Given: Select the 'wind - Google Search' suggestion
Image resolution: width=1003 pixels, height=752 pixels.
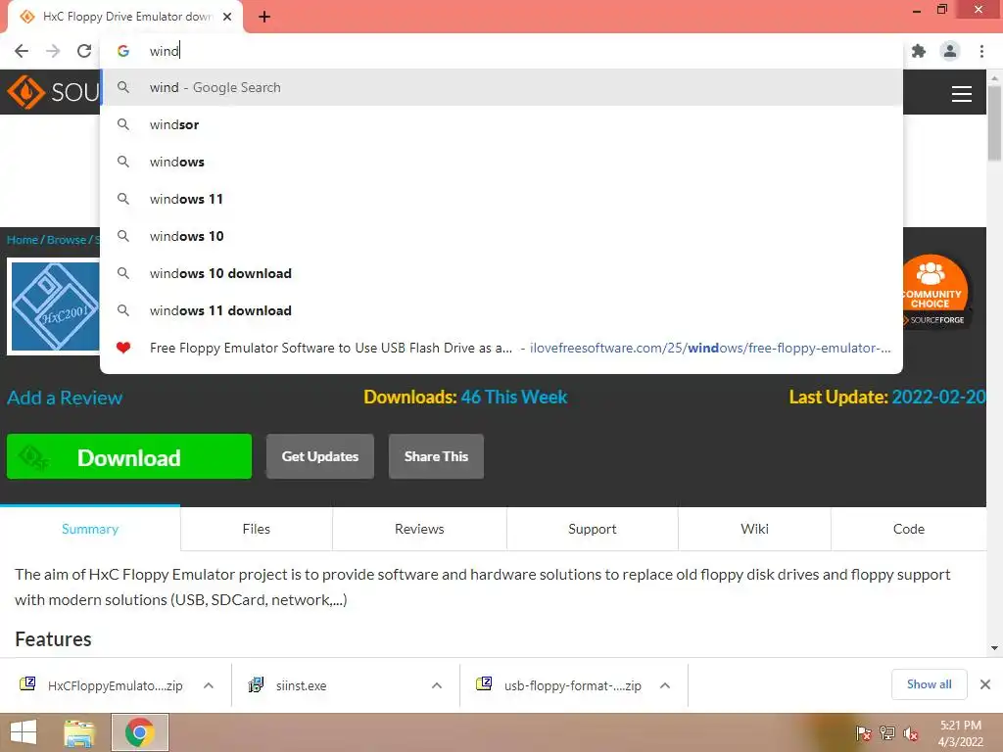Looking at the screenshot, I should pyautogui.click(x=501, y=87).
